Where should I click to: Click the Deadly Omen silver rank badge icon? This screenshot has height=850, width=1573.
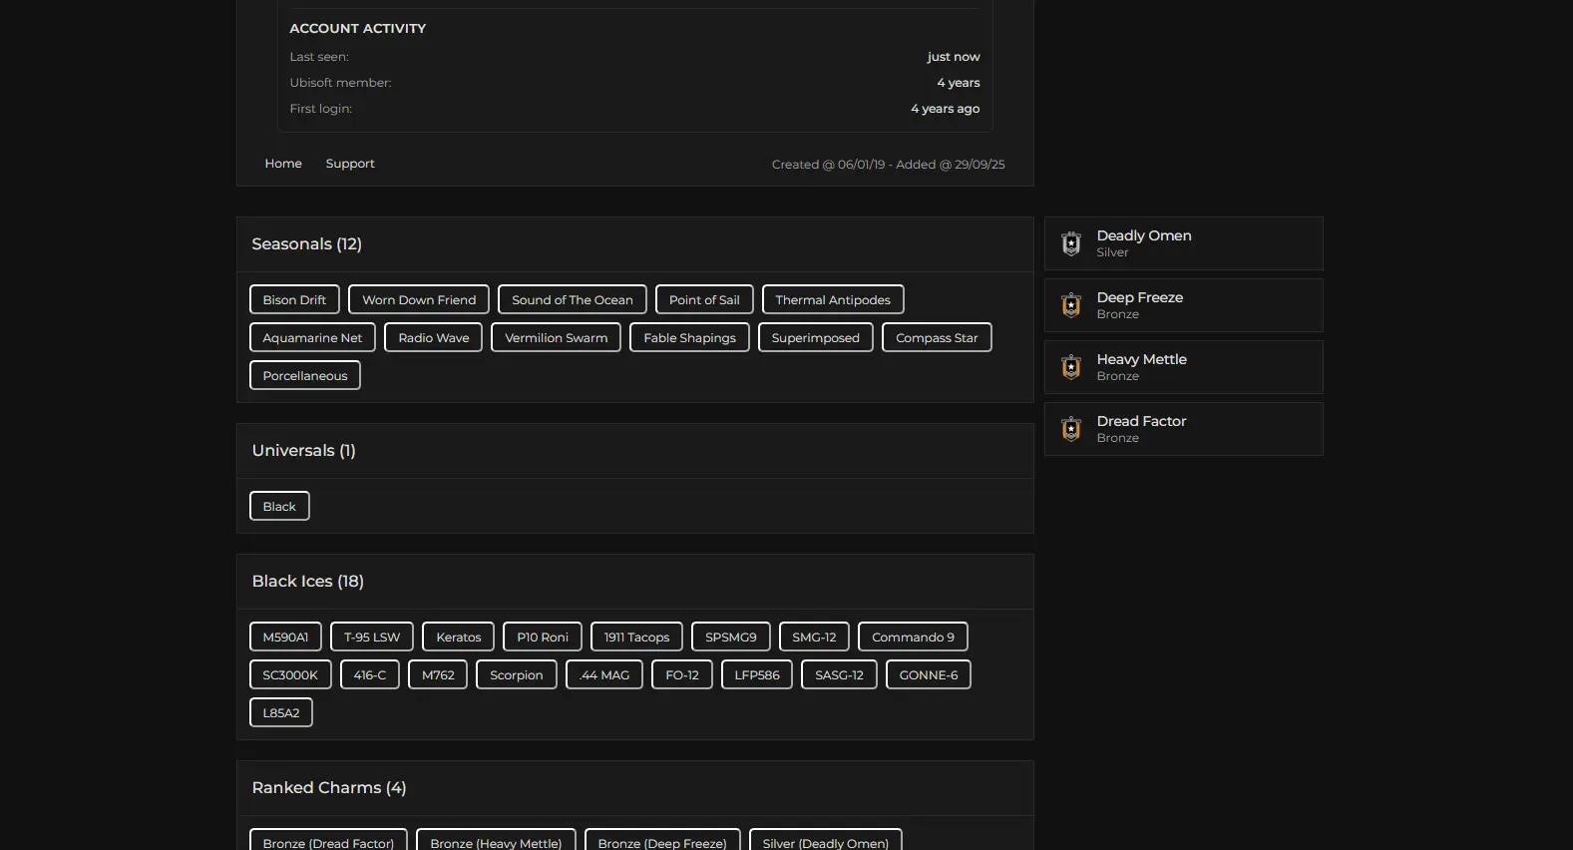click(x=1071, y=243)
